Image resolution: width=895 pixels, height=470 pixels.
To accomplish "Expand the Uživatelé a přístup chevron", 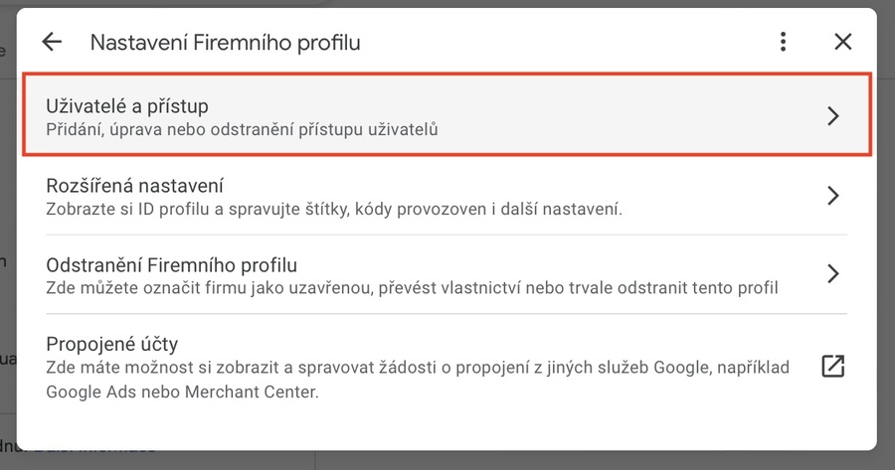I will [833, 116].
